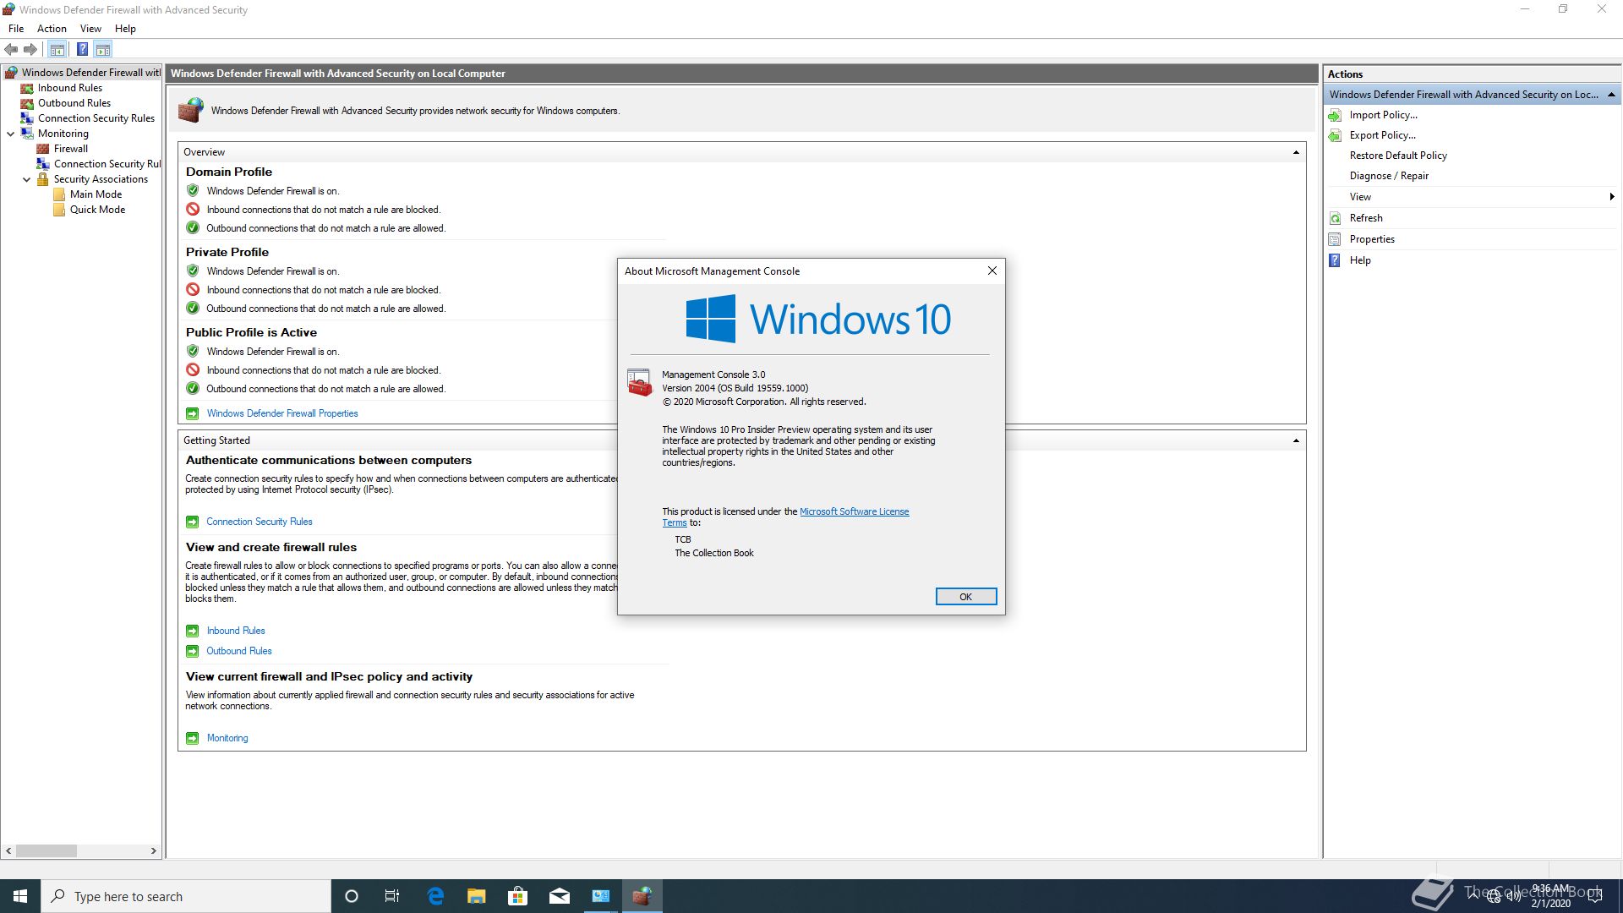This screenshot has width=1623, height=913.
Task: Click the taskbar search box
Action: tap(186, 896)
